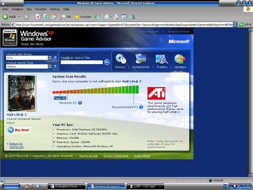Click the Graphics Card check mark
The height and width of the screenshot is (190, 253).
tap(54, 134)
